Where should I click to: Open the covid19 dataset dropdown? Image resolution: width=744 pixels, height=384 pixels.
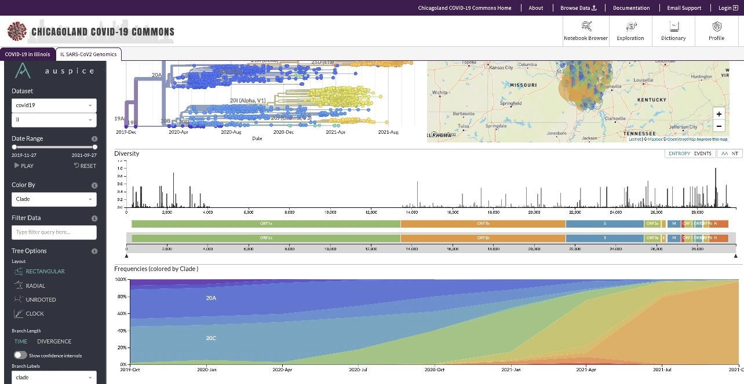[x=53, y=105]
